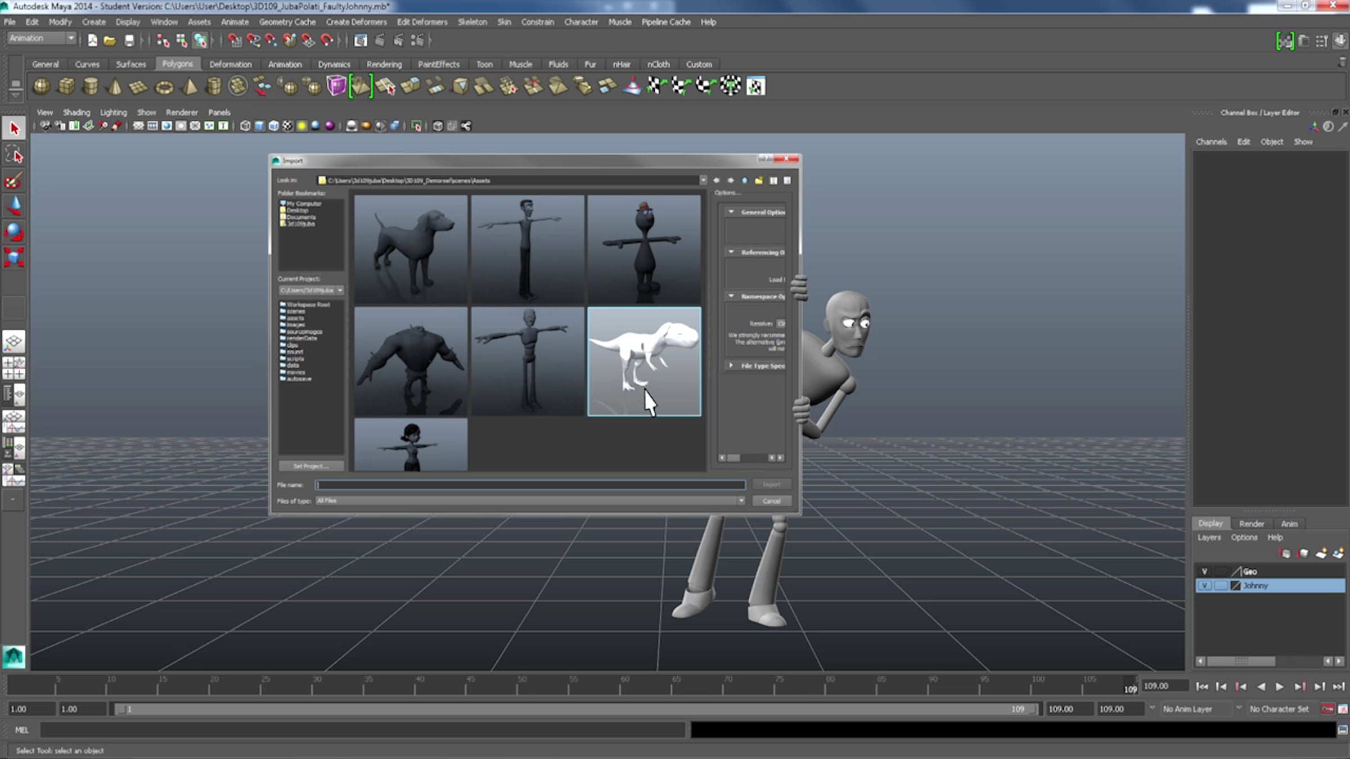Click the polygon cube shelf icon

[66, 87]
